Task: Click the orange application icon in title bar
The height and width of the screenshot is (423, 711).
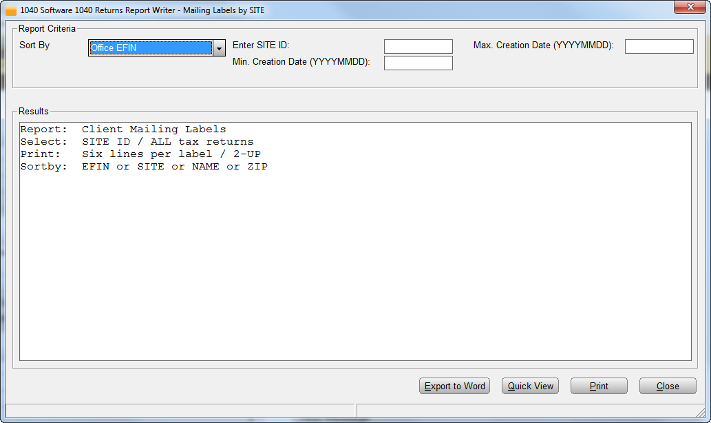Action: click(10, 10)
